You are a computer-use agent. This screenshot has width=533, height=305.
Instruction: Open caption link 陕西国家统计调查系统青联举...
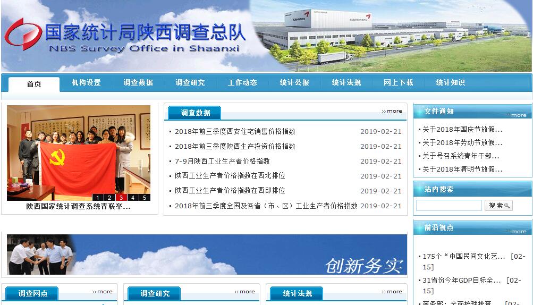[x=79, y=206]
